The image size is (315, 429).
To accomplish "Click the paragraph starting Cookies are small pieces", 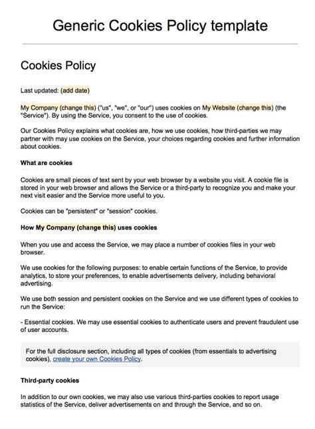I will (158, 188).
